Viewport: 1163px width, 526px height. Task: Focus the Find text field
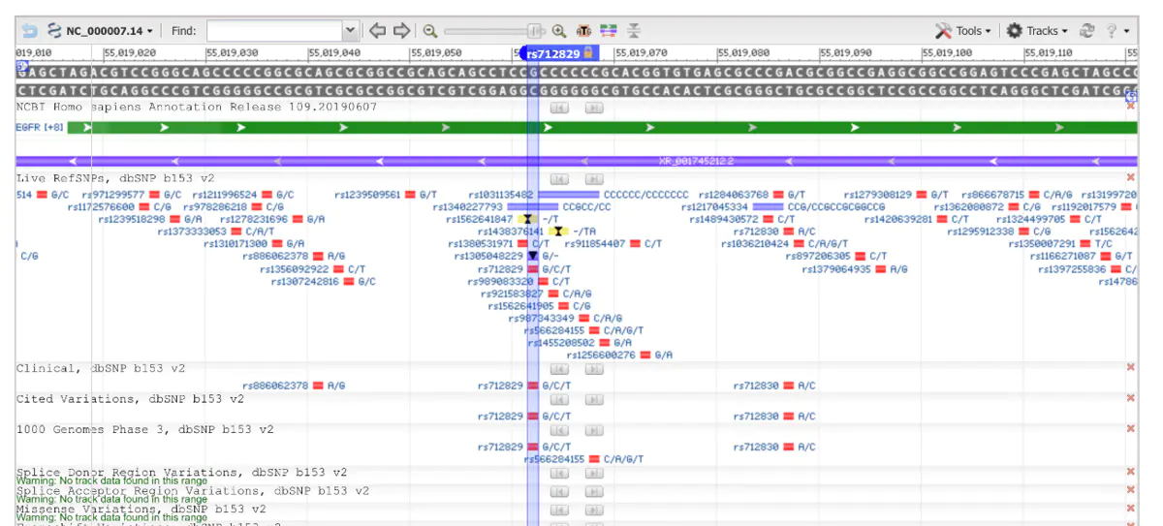click(274, 31)
